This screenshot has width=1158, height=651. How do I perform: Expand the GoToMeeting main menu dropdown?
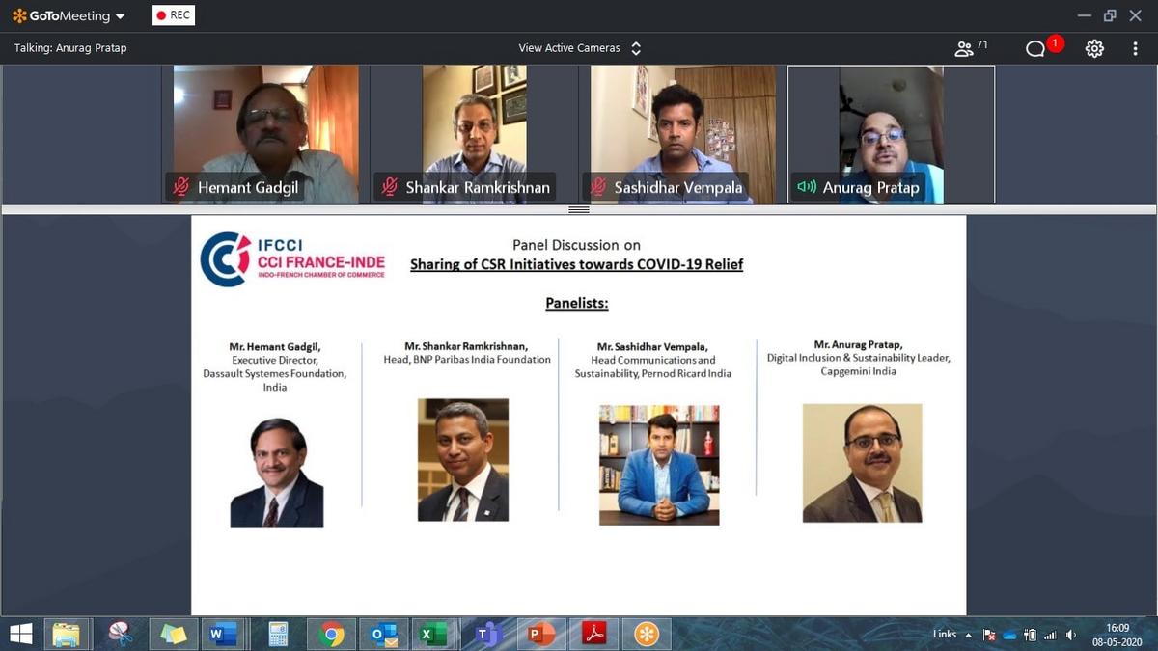[120, 16]
